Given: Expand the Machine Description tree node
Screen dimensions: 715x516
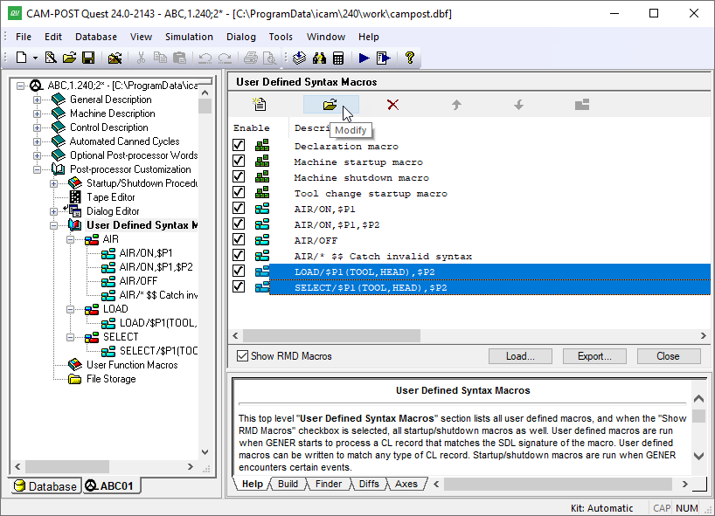Looking at the screenshot, I should pos(37,114).
